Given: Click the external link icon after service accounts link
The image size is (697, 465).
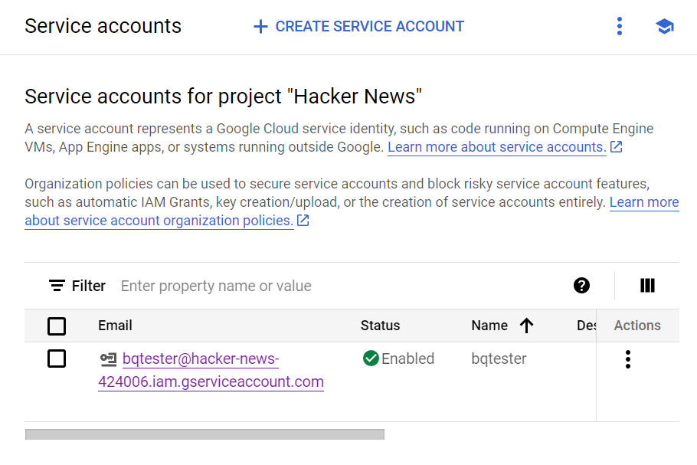Looking at the screenshot, I should coord(616,146).
